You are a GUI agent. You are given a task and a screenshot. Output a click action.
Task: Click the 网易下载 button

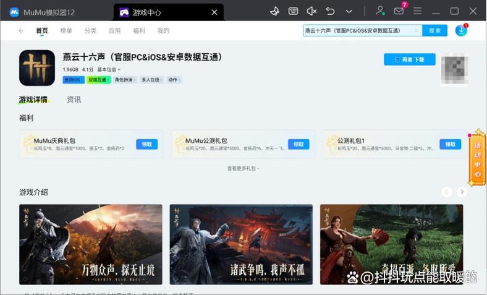point(410,59)
